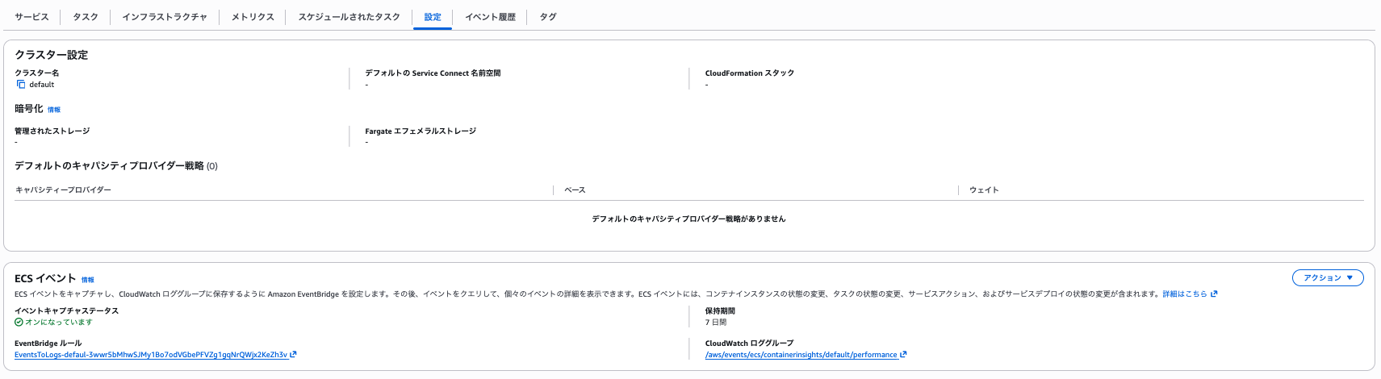The width and height of the screenshot is (1381, 379).
Task: Click the CloudFormation スタック label
Action: pyautogui.click(x=750, y=73)
